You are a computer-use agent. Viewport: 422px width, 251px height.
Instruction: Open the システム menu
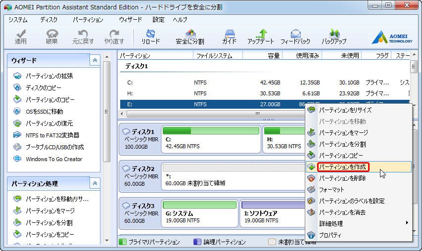click(18, 20)
